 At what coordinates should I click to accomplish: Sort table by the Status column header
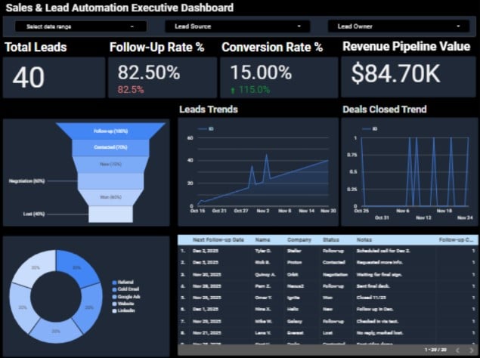(x=331, y=239)
